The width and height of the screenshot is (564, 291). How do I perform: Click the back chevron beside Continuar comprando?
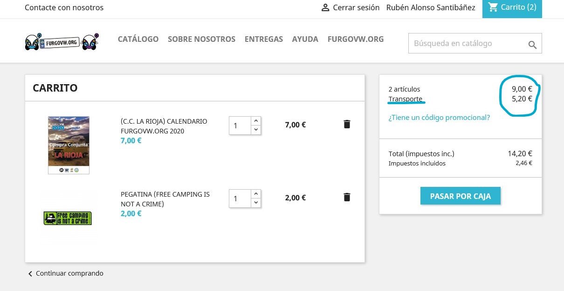[x=30, y=274]
